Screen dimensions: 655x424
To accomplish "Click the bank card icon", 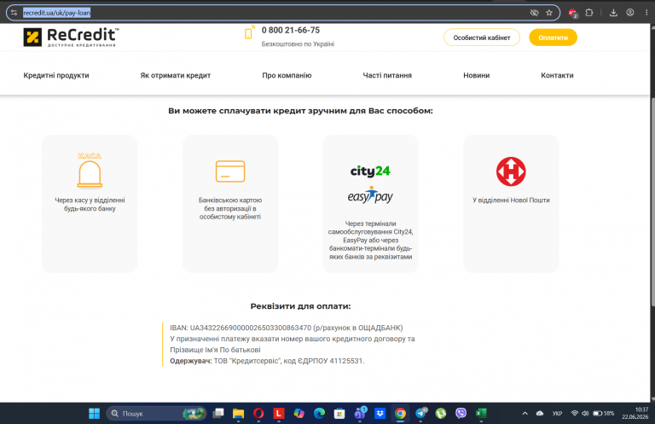I will 230,171.
